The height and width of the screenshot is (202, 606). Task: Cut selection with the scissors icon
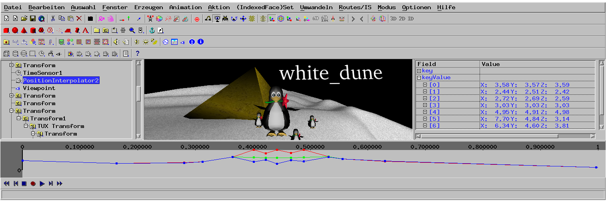coord(53,18)
